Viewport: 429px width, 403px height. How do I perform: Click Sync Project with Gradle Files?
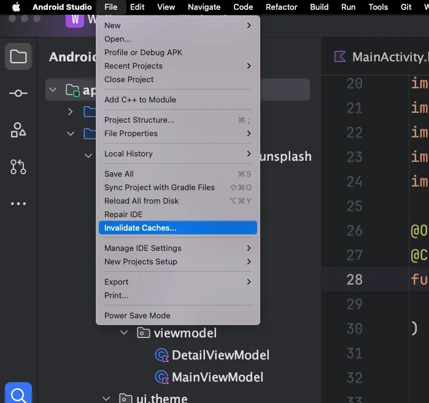[160, 187]
